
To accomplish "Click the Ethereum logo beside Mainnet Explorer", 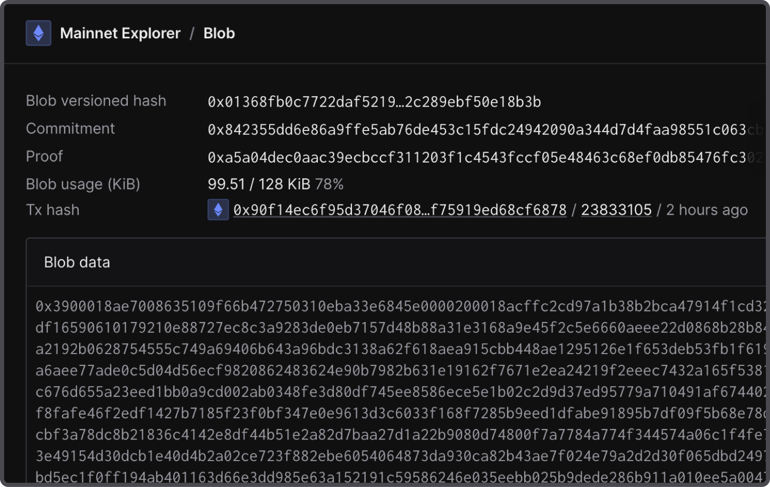I will 38,33.
